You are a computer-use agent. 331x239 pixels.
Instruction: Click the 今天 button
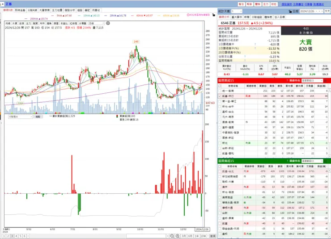pyautogui.click(x=327, y=11)
